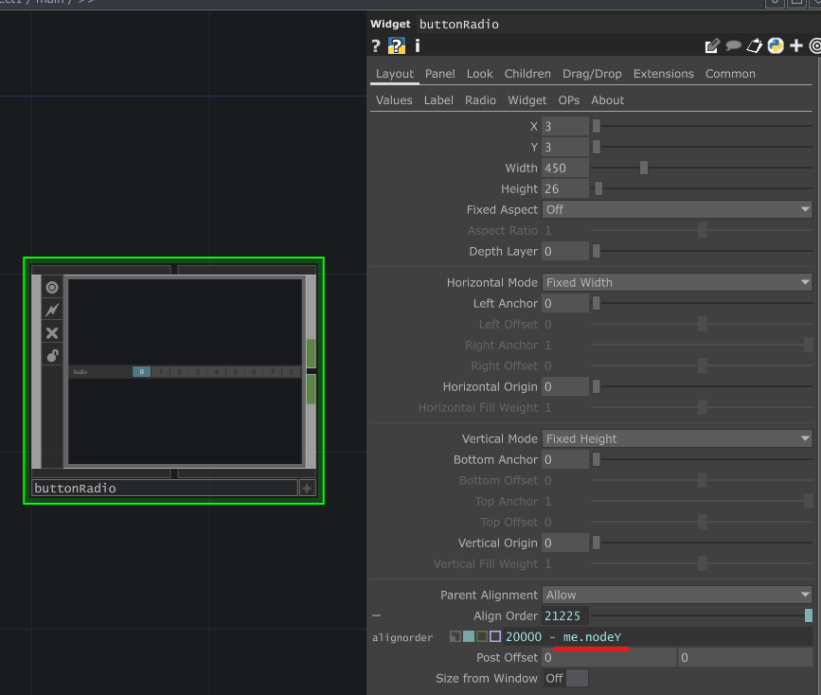Click the me.nodeY expression in alignorder
Viewport: 821px width, 695px height.
coord(592,637)
